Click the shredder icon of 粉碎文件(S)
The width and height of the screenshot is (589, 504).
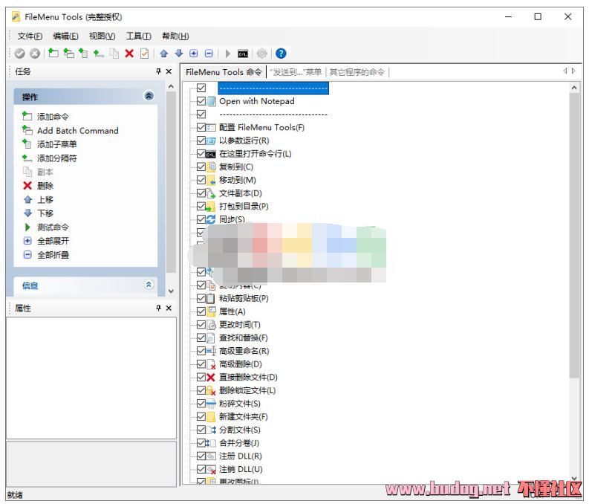[x=211, y=404]
